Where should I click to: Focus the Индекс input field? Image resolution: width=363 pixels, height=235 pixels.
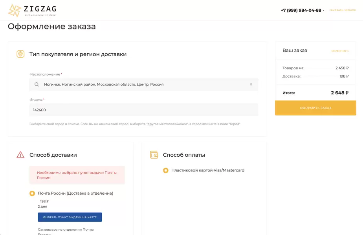(x=143, y=110)
